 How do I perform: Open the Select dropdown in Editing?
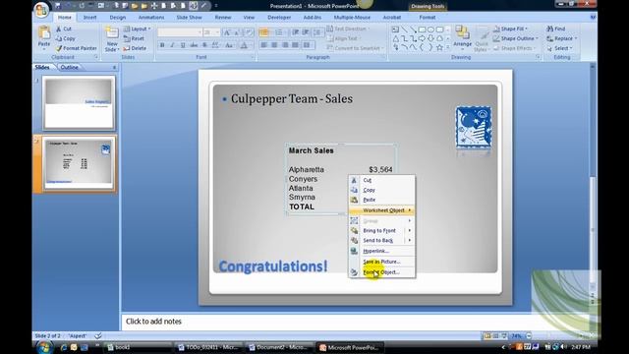coord(559,48)
